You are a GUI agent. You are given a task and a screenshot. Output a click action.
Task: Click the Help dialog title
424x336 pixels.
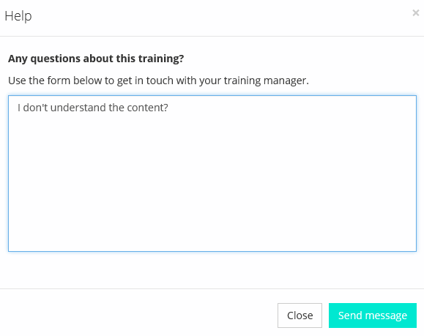pos(18,16)
